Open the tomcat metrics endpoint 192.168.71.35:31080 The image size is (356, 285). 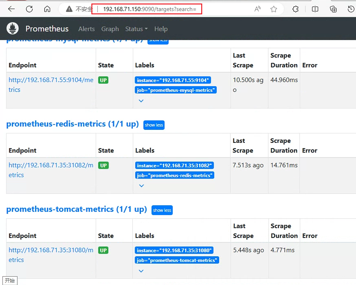51,255
